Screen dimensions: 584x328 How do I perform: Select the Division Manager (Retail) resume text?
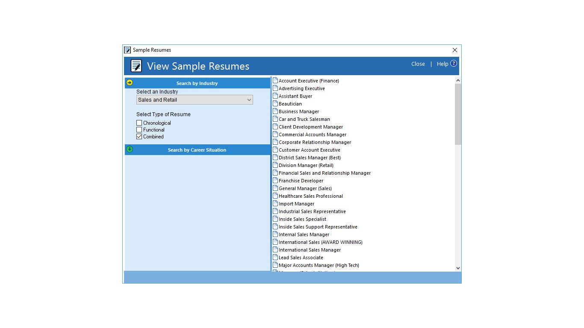click(306, 165)
